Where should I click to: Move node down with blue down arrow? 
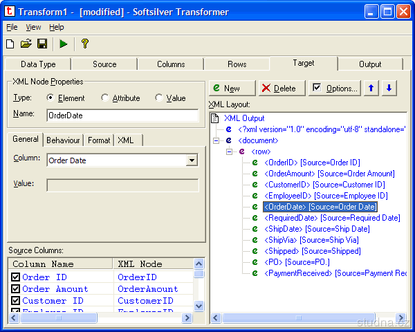389,88
